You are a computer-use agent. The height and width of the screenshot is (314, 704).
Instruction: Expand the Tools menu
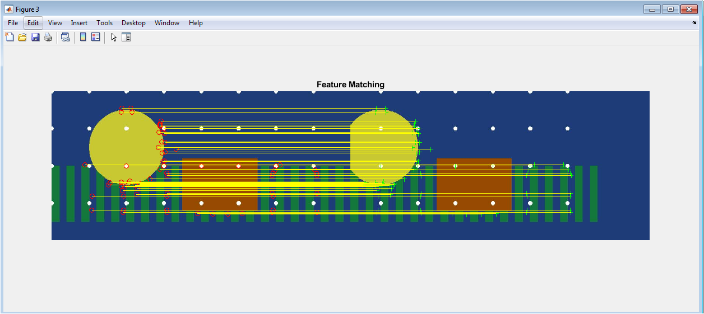104,23
